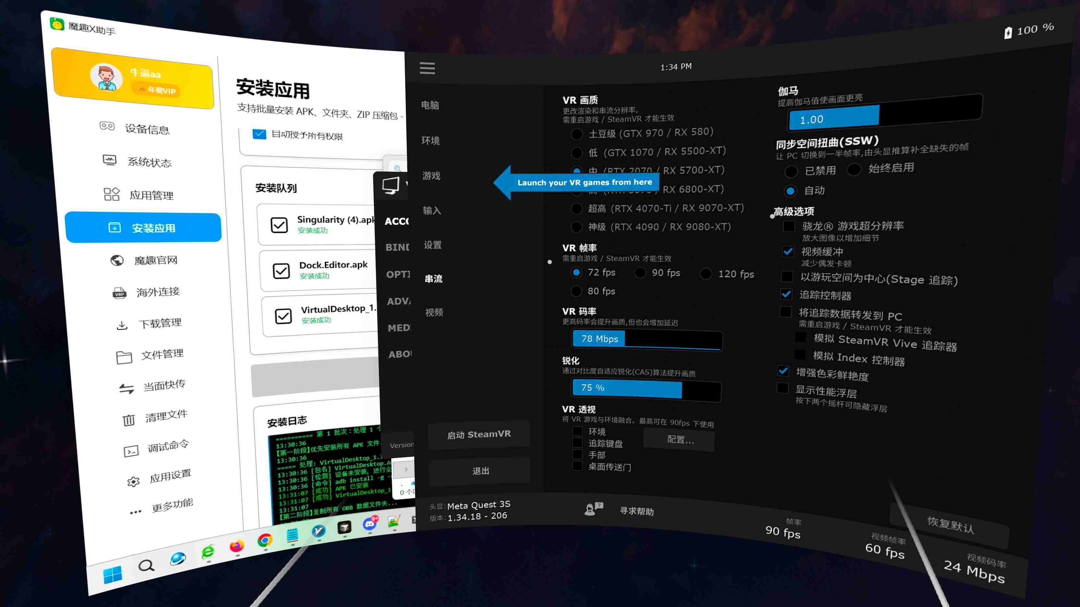The height and width of the screenshot is (607, 1080).
Task: Click the Meta Quest 3S headset text
Action: (x=478, y=505)
